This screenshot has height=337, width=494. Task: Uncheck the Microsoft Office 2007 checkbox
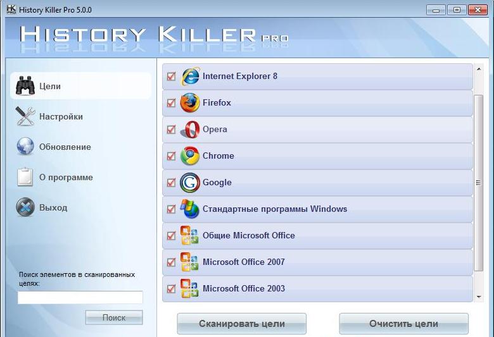[x=171, y=262]
